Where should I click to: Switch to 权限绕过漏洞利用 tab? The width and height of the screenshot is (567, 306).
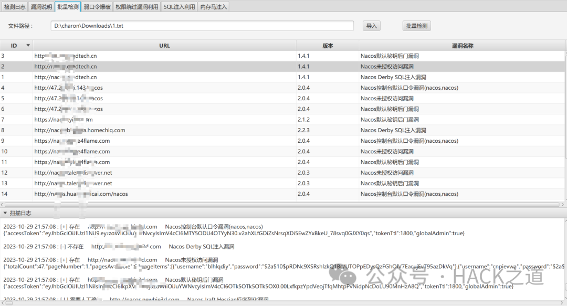point(137,6)
